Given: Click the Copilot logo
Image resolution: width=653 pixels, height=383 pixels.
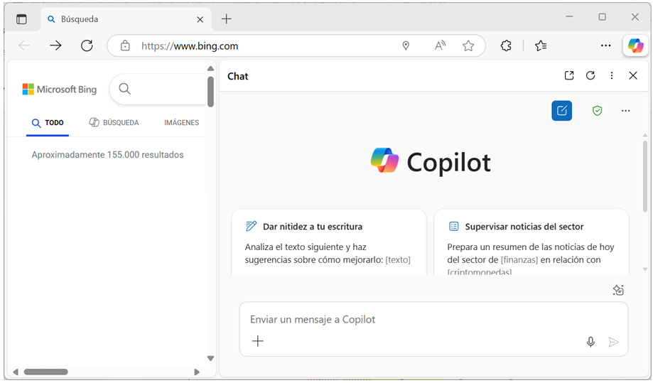Looking at the screenshot, I should [x=431, y=161].
